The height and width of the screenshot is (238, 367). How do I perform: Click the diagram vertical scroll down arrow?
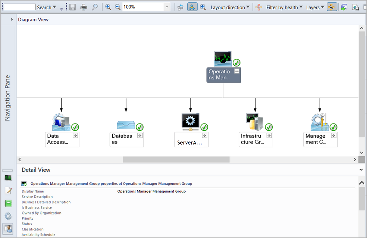click(x=361, y=153)
